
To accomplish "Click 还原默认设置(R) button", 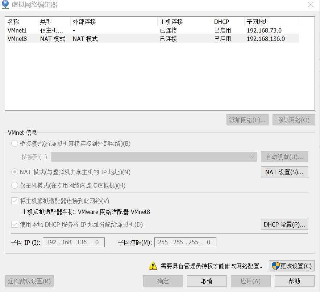I will 29,281.
